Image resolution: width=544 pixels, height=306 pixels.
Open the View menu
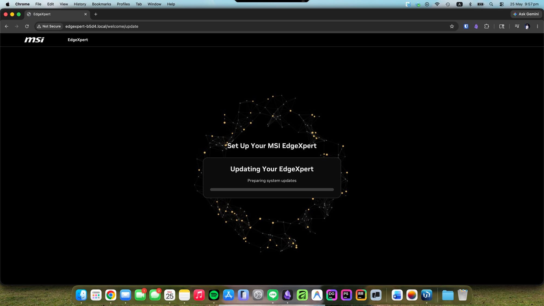coord(64,4)
